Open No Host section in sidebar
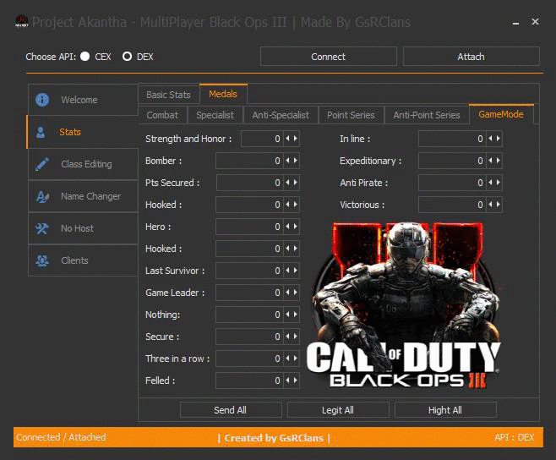 click(x=83, y=228)
